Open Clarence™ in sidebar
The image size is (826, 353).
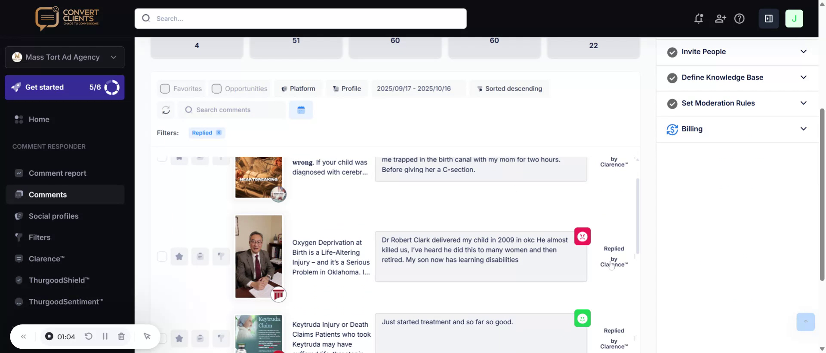click(x=65, y=259)
